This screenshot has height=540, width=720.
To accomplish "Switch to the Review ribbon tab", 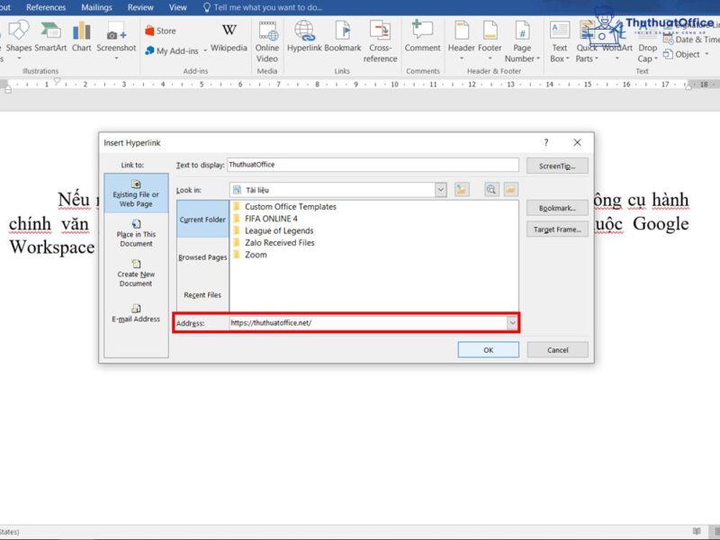I will pos(140,7).
